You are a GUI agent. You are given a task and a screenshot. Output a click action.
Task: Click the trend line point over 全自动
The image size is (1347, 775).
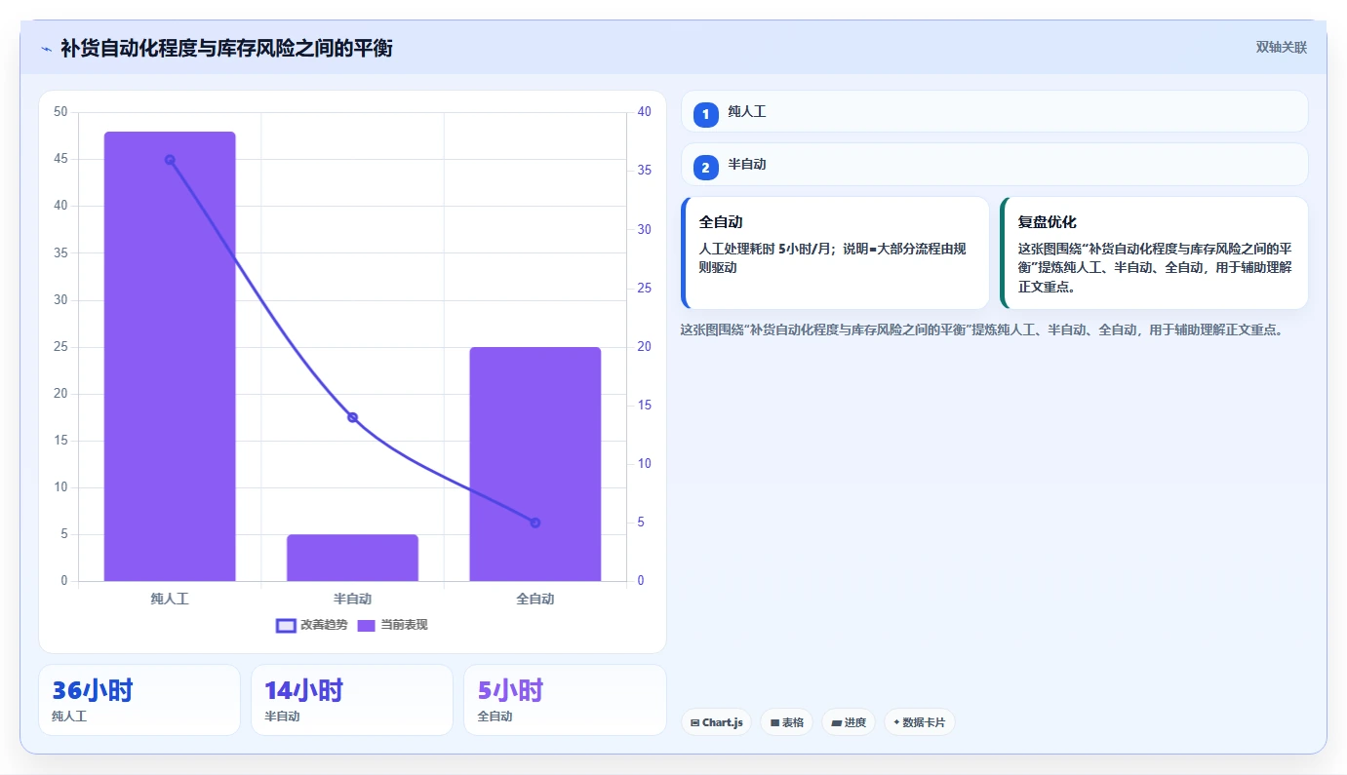coord(535,523)
